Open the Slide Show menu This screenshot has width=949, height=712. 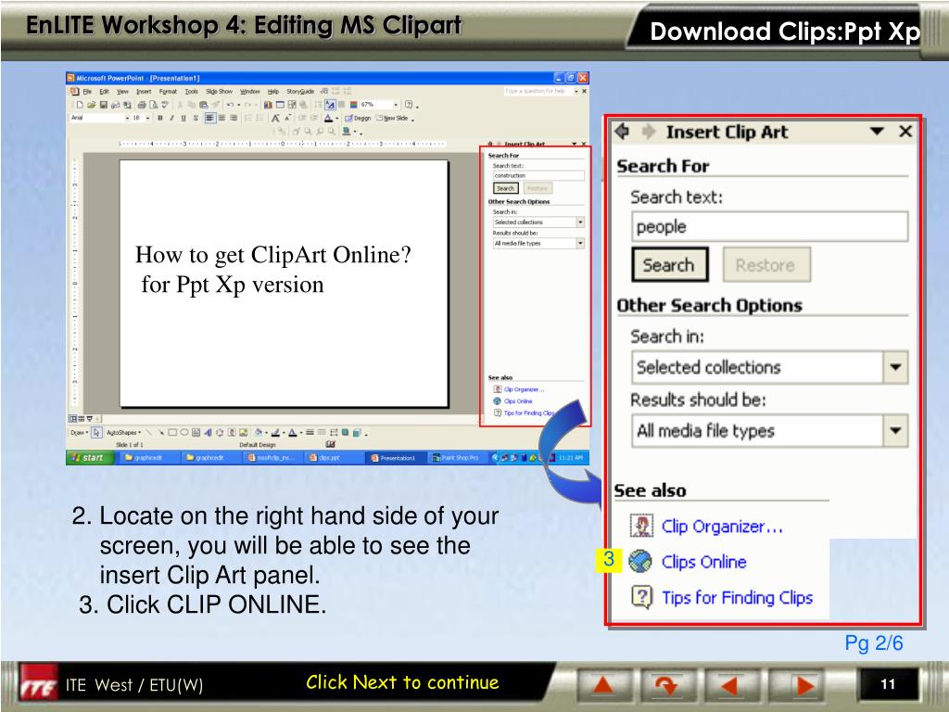(219, 92)
